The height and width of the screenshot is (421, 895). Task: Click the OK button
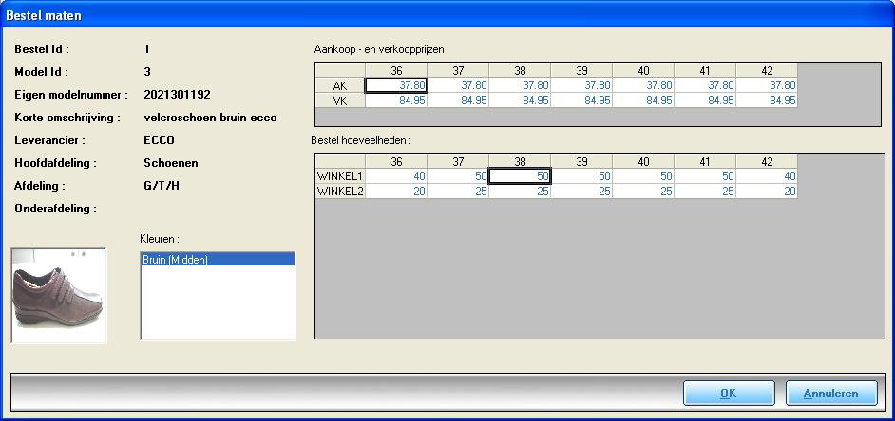click(728, 394)
